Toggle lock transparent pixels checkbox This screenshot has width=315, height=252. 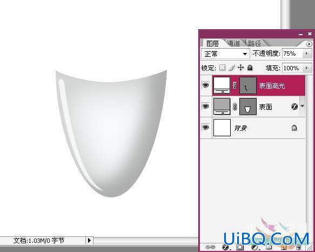point(223,68)
